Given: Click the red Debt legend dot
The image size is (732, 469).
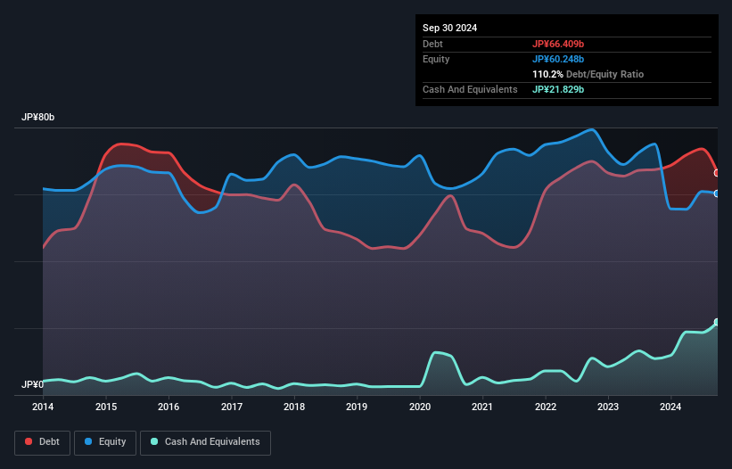Looking at the screenshot, I should [x=29, y=441].
